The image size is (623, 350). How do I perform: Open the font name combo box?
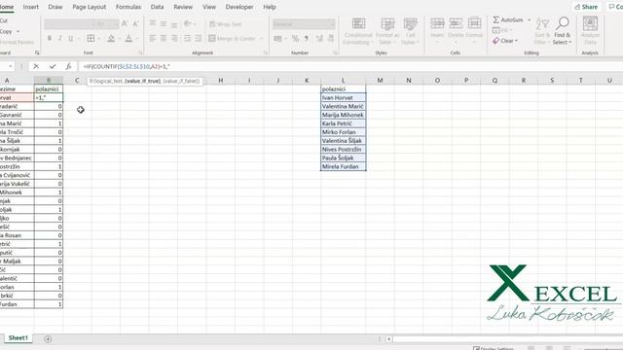(68, 24)
